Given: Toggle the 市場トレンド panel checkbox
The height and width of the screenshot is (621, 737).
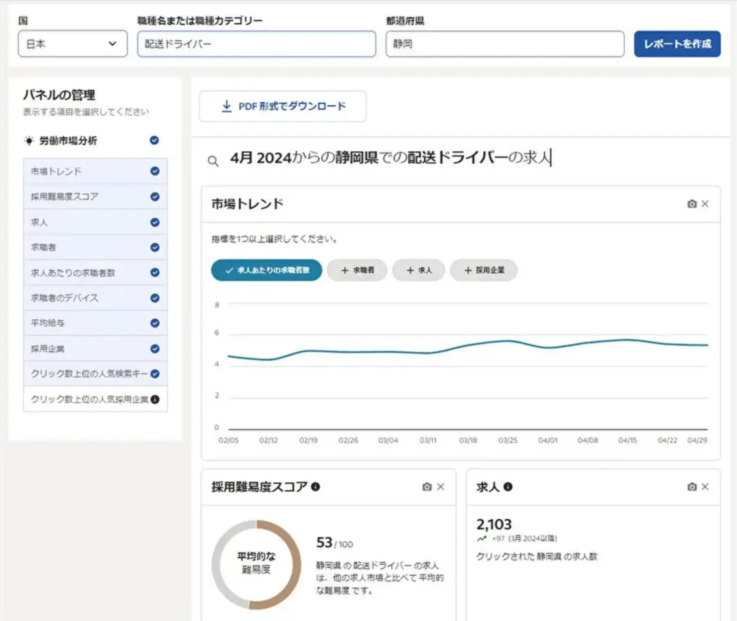Looking at the screenshot, I should coord(155,171).
